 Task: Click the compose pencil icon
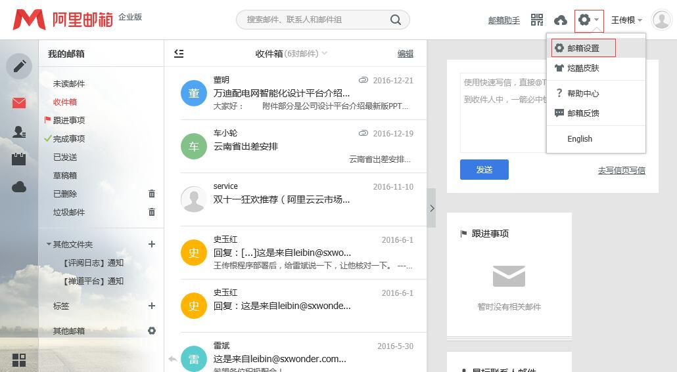(x=19, y=66)
